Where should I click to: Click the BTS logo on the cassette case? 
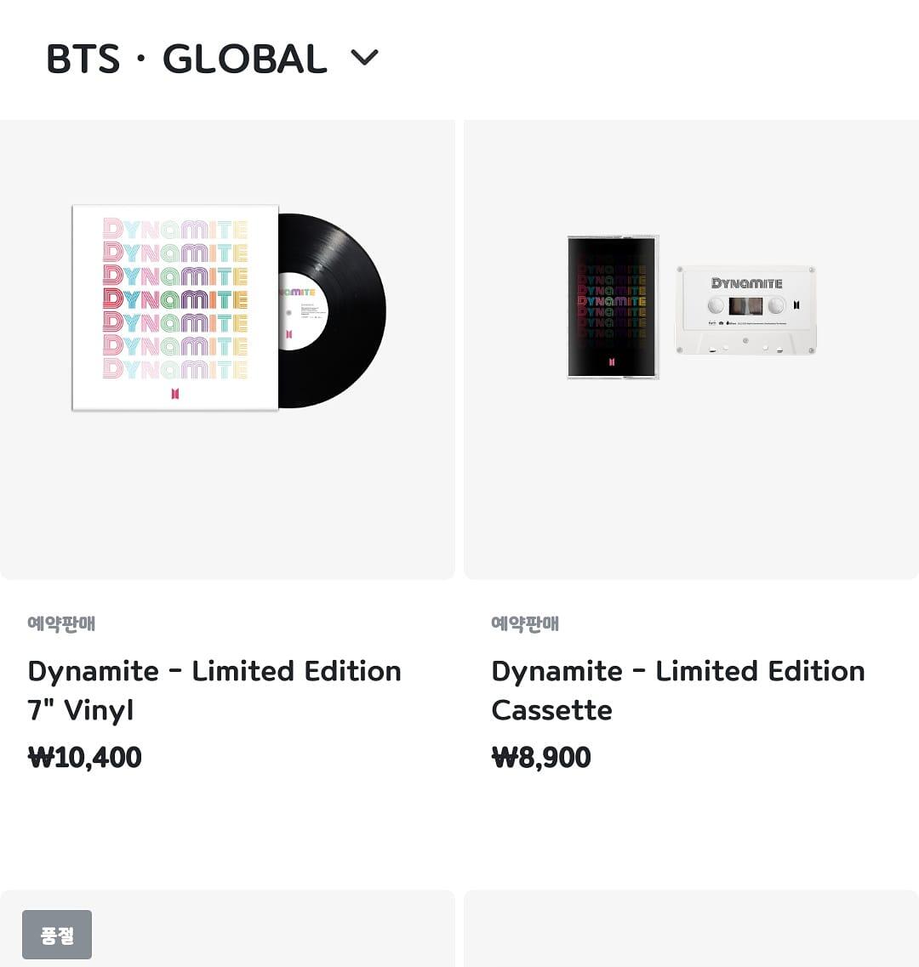(612, 361)
